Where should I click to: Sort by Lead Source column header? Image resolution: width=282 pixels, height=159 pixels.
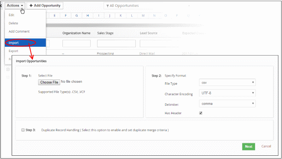point(149,33)
